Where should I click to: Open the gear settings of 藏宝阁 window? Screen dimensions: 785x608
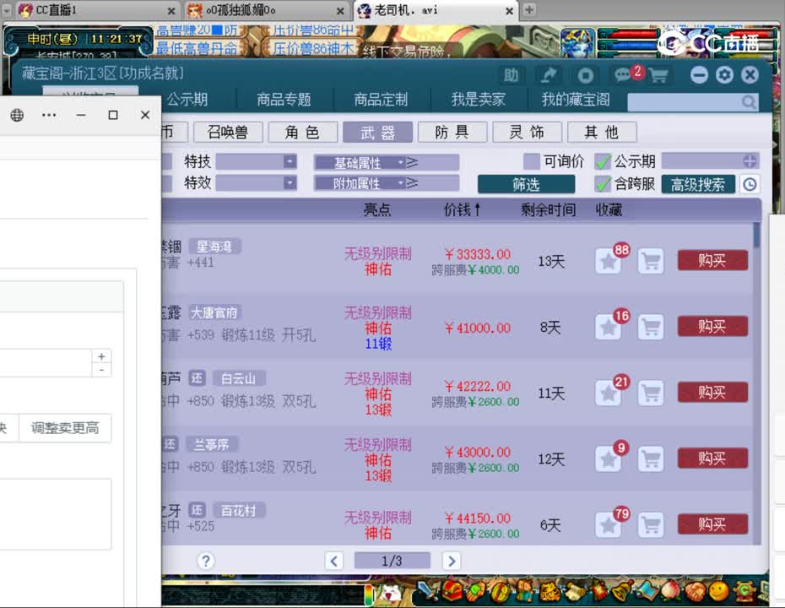pos(724,75)
